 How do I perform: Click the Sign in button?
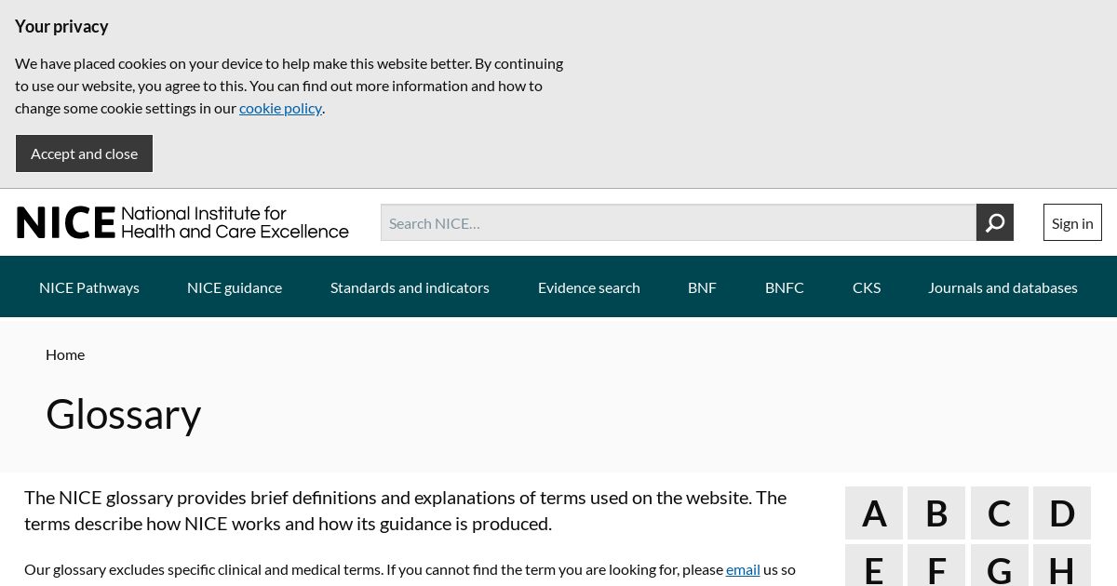[1072, 222]
